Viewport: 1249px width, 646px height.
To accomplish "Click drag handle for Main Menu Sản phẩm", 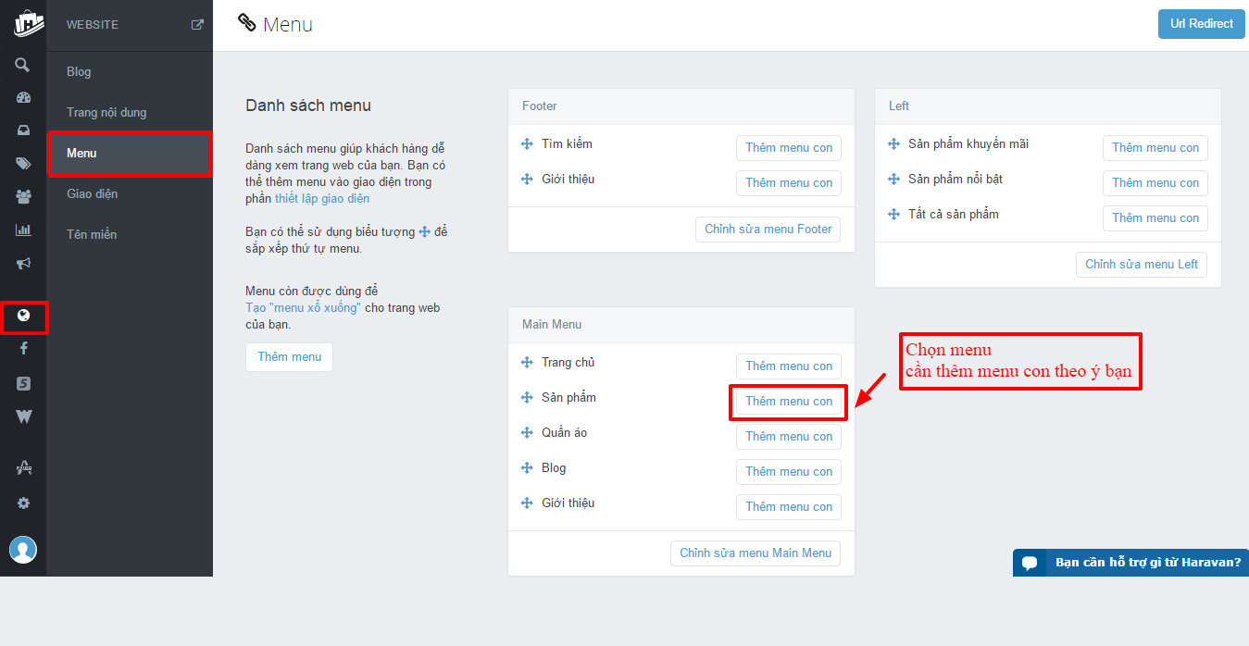I will click(527, 398).
